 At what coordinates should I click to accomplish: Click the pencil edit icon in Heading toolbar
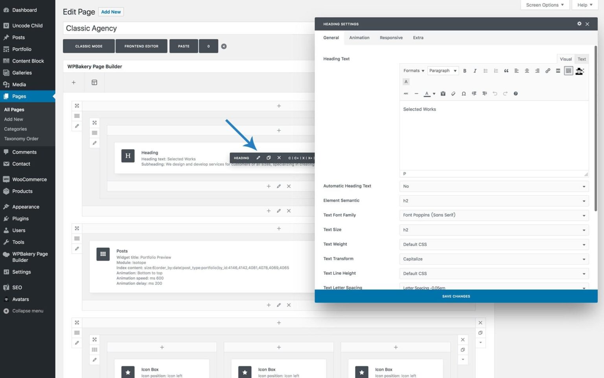258,158
